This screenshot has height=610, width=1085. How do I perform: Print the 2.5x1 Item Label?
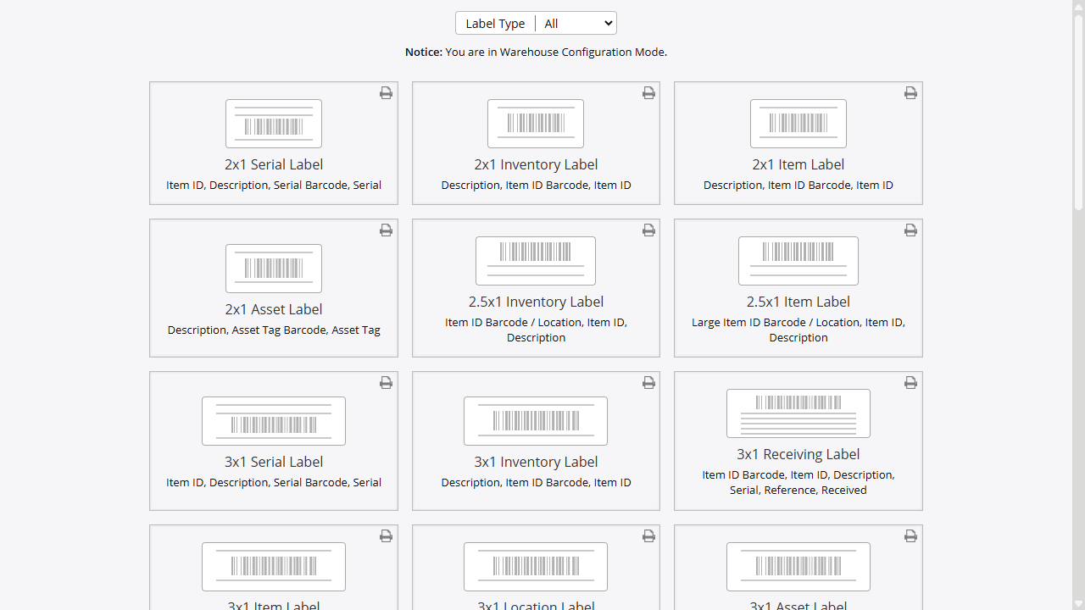coord(910,230)
